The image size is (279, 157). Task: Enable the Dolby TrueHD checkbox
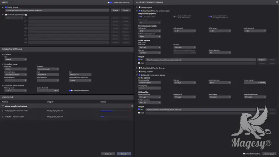tap(139, 72)
